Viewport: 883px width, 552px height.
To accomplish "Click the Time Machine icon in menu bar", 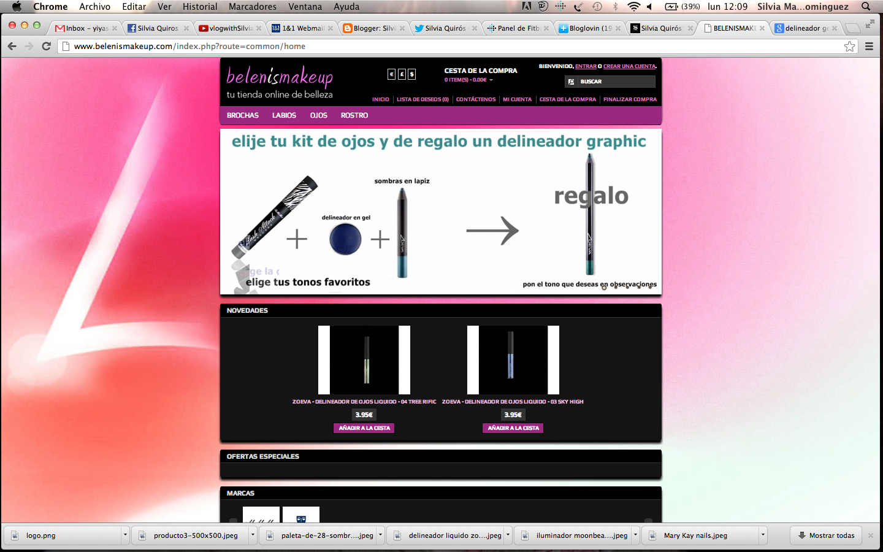I will point(597,6).
